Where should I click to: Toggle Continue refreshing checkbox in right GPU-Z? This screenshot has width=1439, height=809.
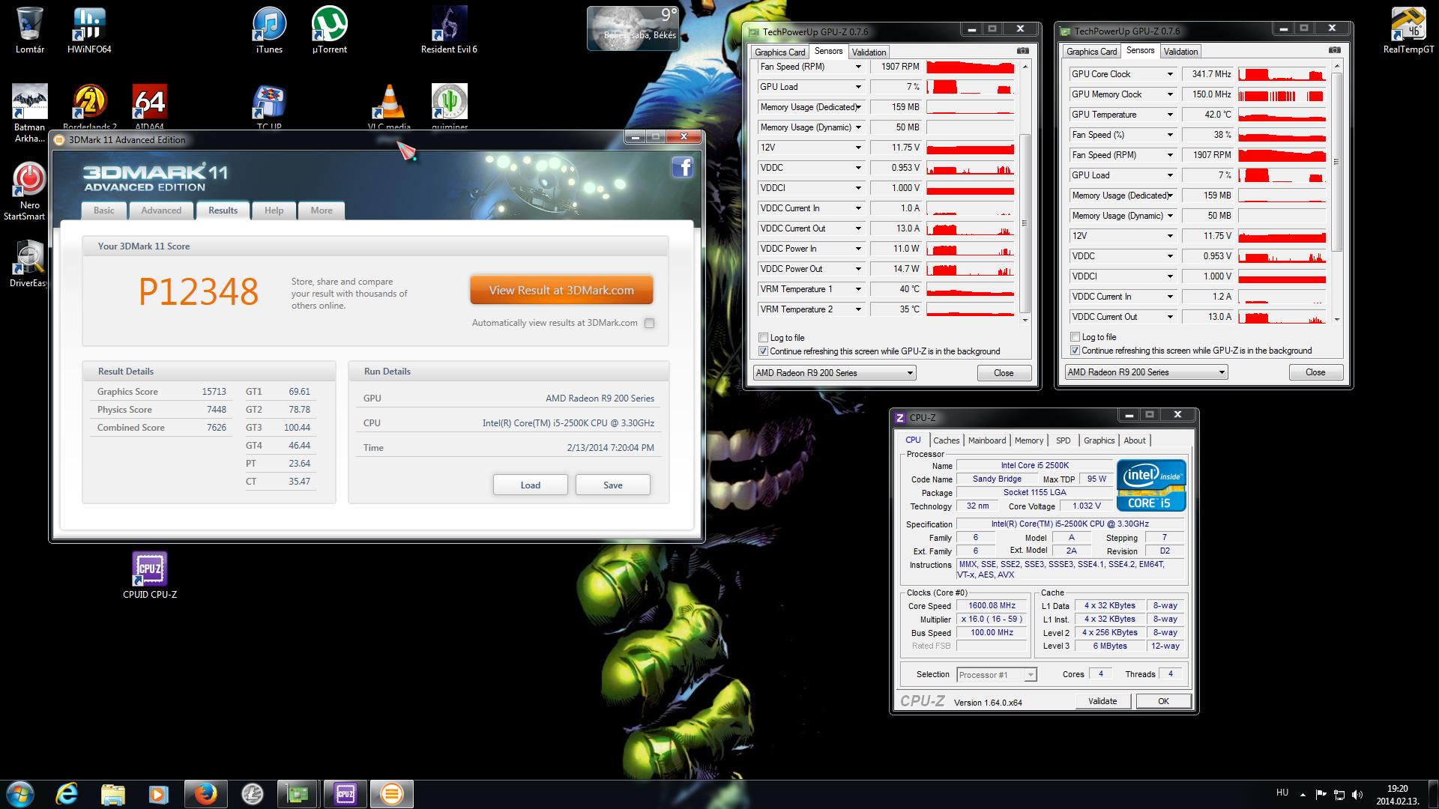point(1076,351)
